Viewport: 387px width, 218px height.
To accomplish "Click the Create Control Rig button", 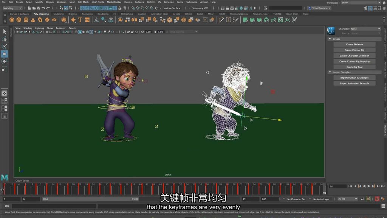I will [x=354, y=50].
